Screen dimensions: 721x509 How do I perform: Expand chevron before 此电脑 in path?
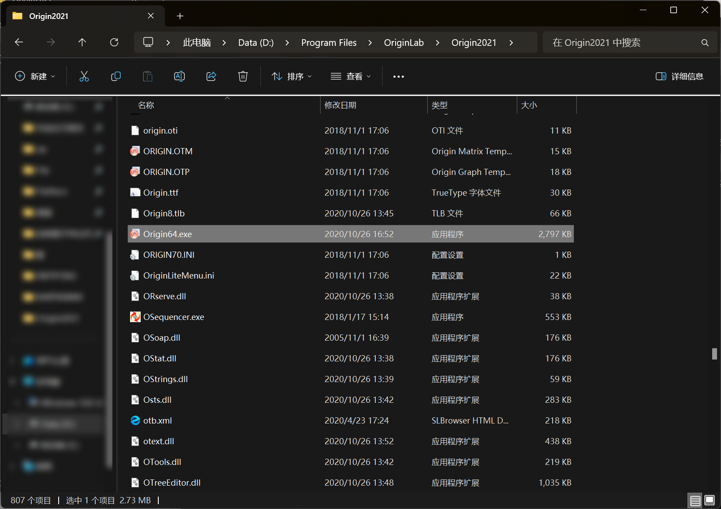pos(168,43)
